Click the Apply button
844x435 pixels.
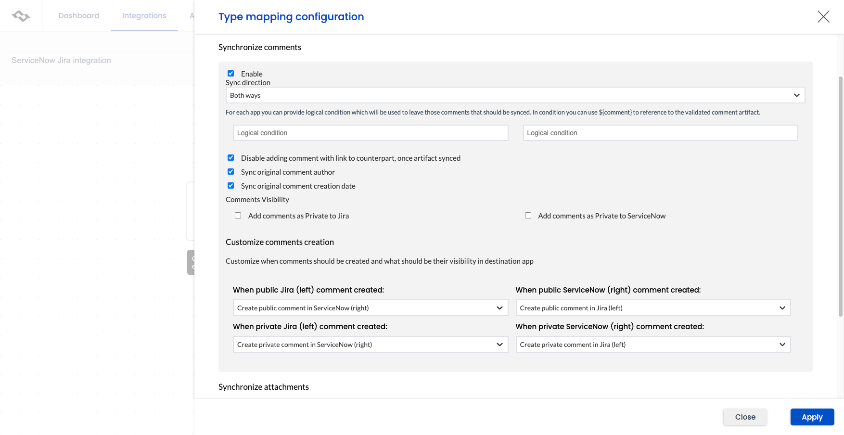click(812, 417)
